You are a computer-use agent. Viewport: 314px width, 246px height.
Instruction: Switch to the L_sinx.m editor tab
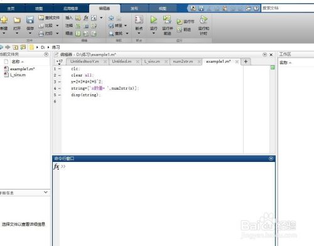pos(152,61)
